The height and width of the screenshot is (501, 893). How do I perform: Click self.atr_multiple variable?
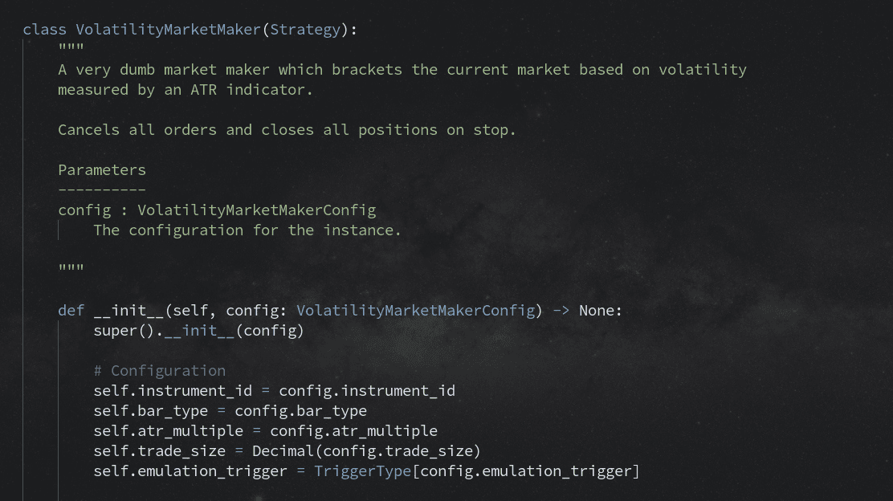[168, 431]
